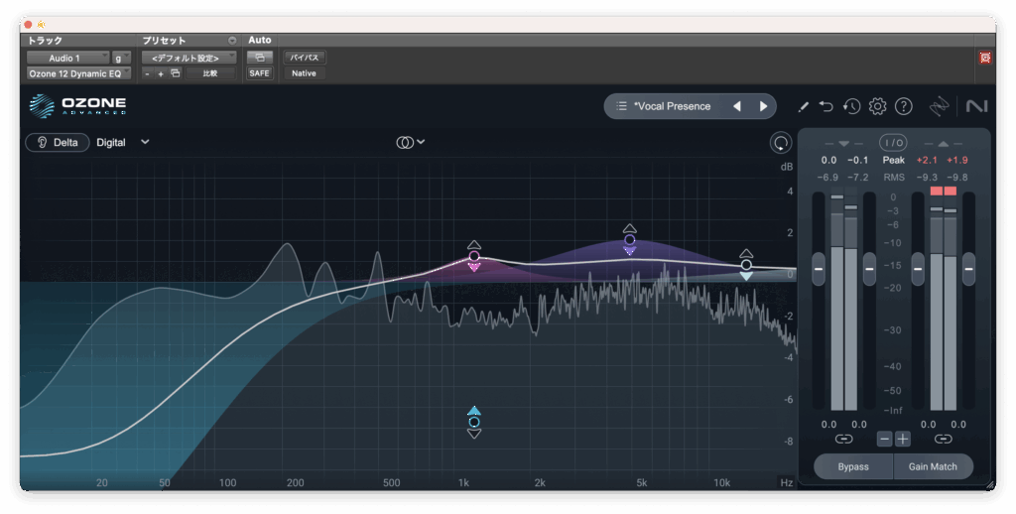Open the preset list icon beside Vocal Presence
The height and width of the screenshot is (514, 1016).
tap(621, 106)
